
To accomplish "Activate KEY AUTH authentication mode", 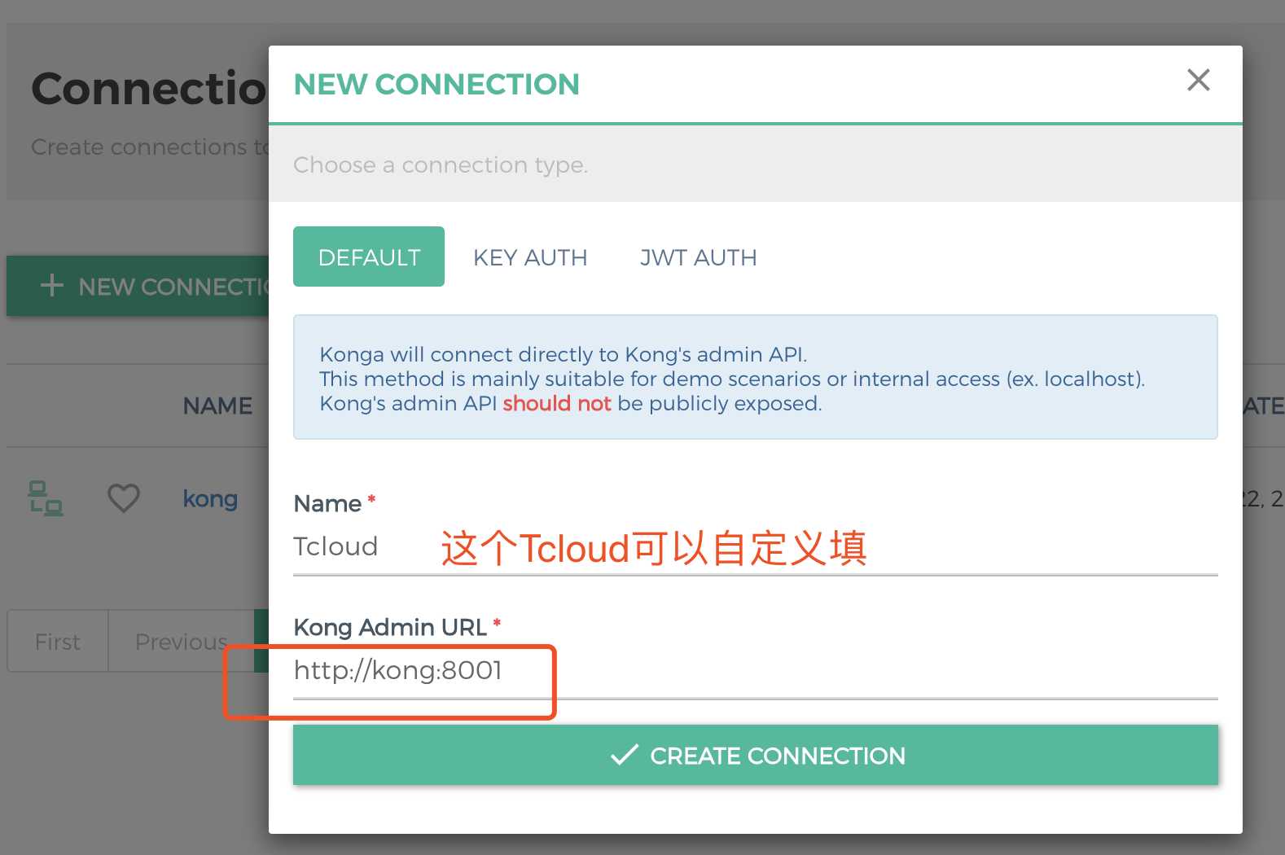I will click(x=529, y=256).
